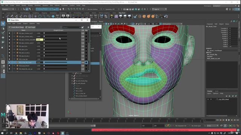Choose the Paint Selection tool in toolbox
This screenshot has height=135, width=241.
pos(3,33)
